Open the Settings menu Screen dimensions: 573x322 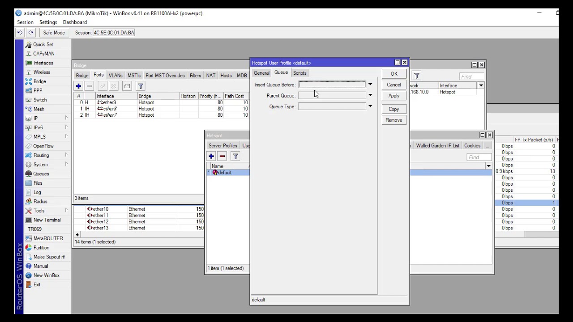point(48,22)
